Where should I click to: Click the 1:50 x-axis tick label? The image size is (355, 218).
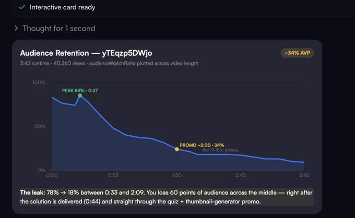pyautogui.click(x=176, y=175)
